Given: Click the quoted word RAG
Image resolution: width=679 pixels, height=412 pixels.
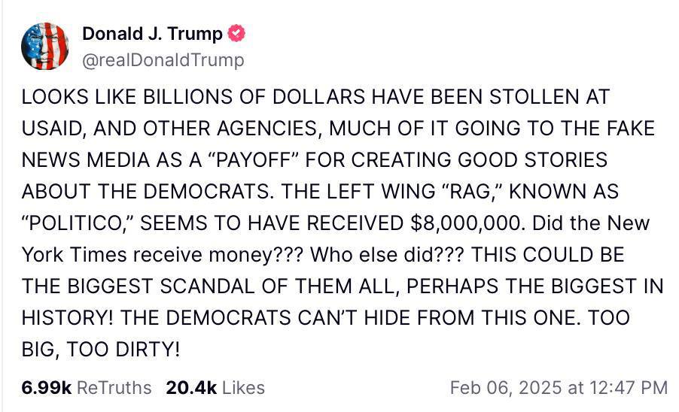Looking at the screenshot, I should tap(473, 192).
